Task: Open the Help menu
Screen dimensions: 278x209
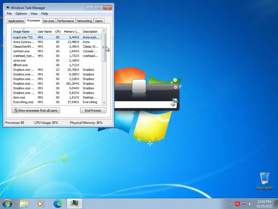Action: 45,14
